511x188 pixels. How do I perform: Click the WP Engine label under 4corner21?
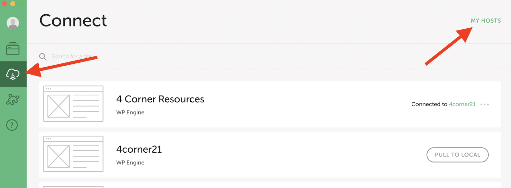click(130, 163)
